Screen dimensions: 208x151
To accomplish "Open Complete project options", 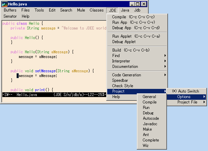I will point(152,140).
